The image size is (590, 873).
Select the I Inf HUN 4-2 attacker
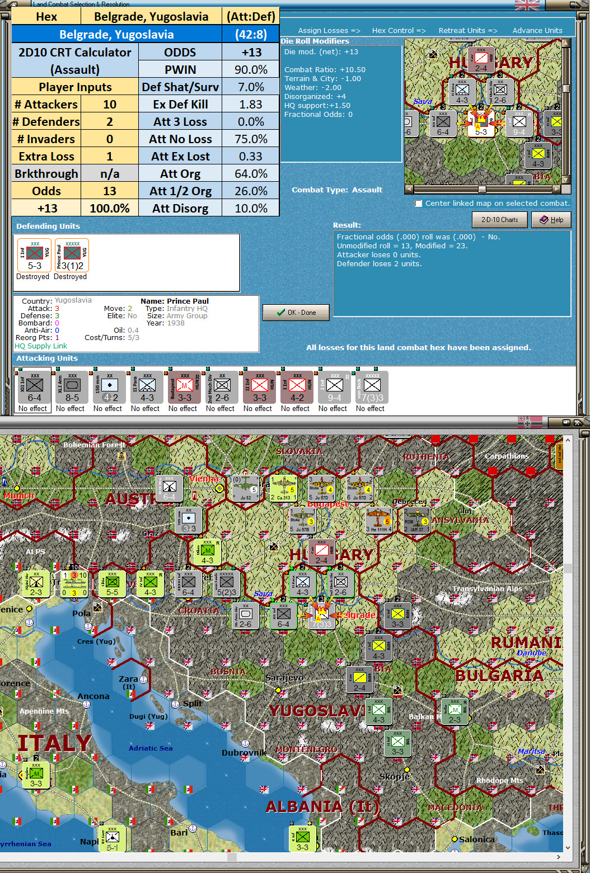click(297, 387)
